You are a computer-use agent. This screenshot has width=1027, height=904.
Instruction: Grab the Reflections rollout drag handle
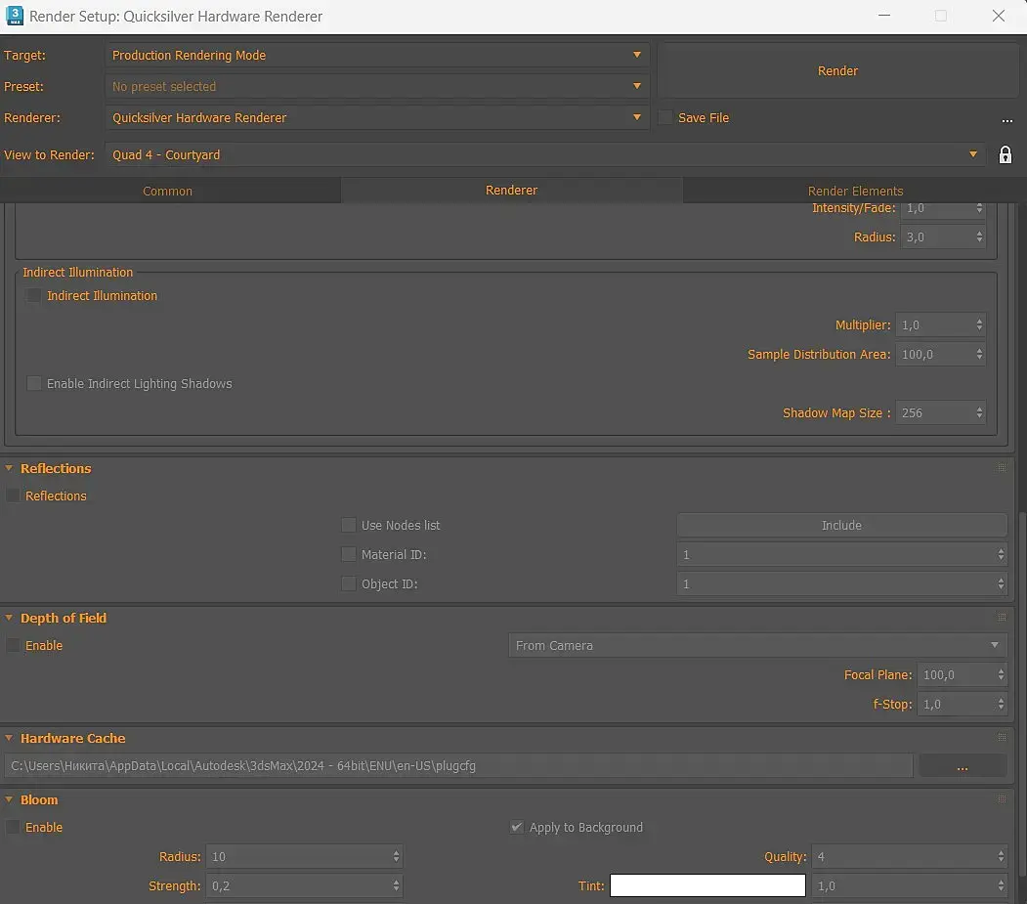pos(1002,468)
